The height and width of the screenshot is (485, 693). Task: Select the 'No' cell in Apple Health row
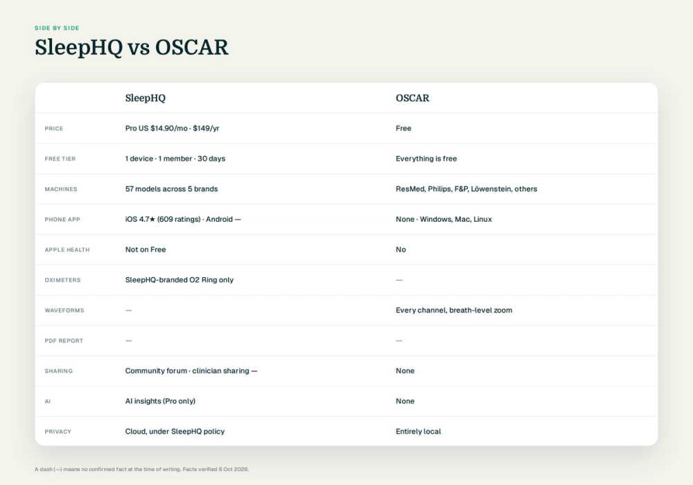[401, 249]
